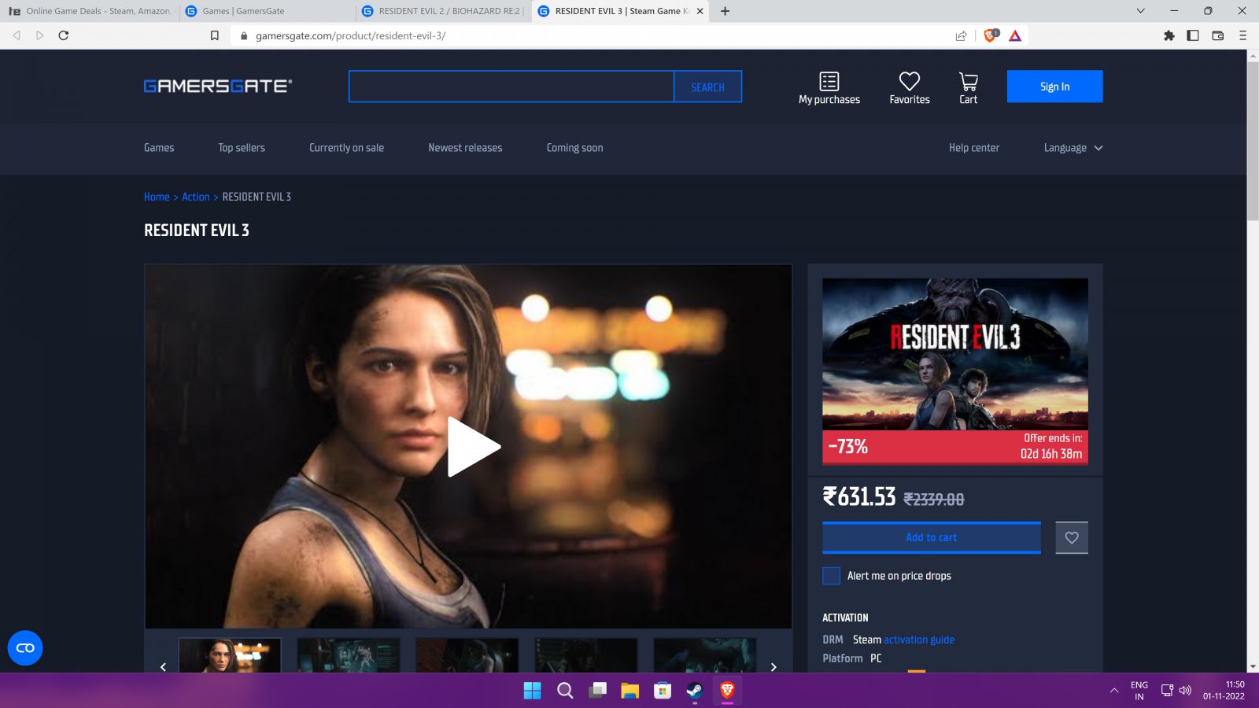Open browser extensions puzzle icon

(1169, 35)
